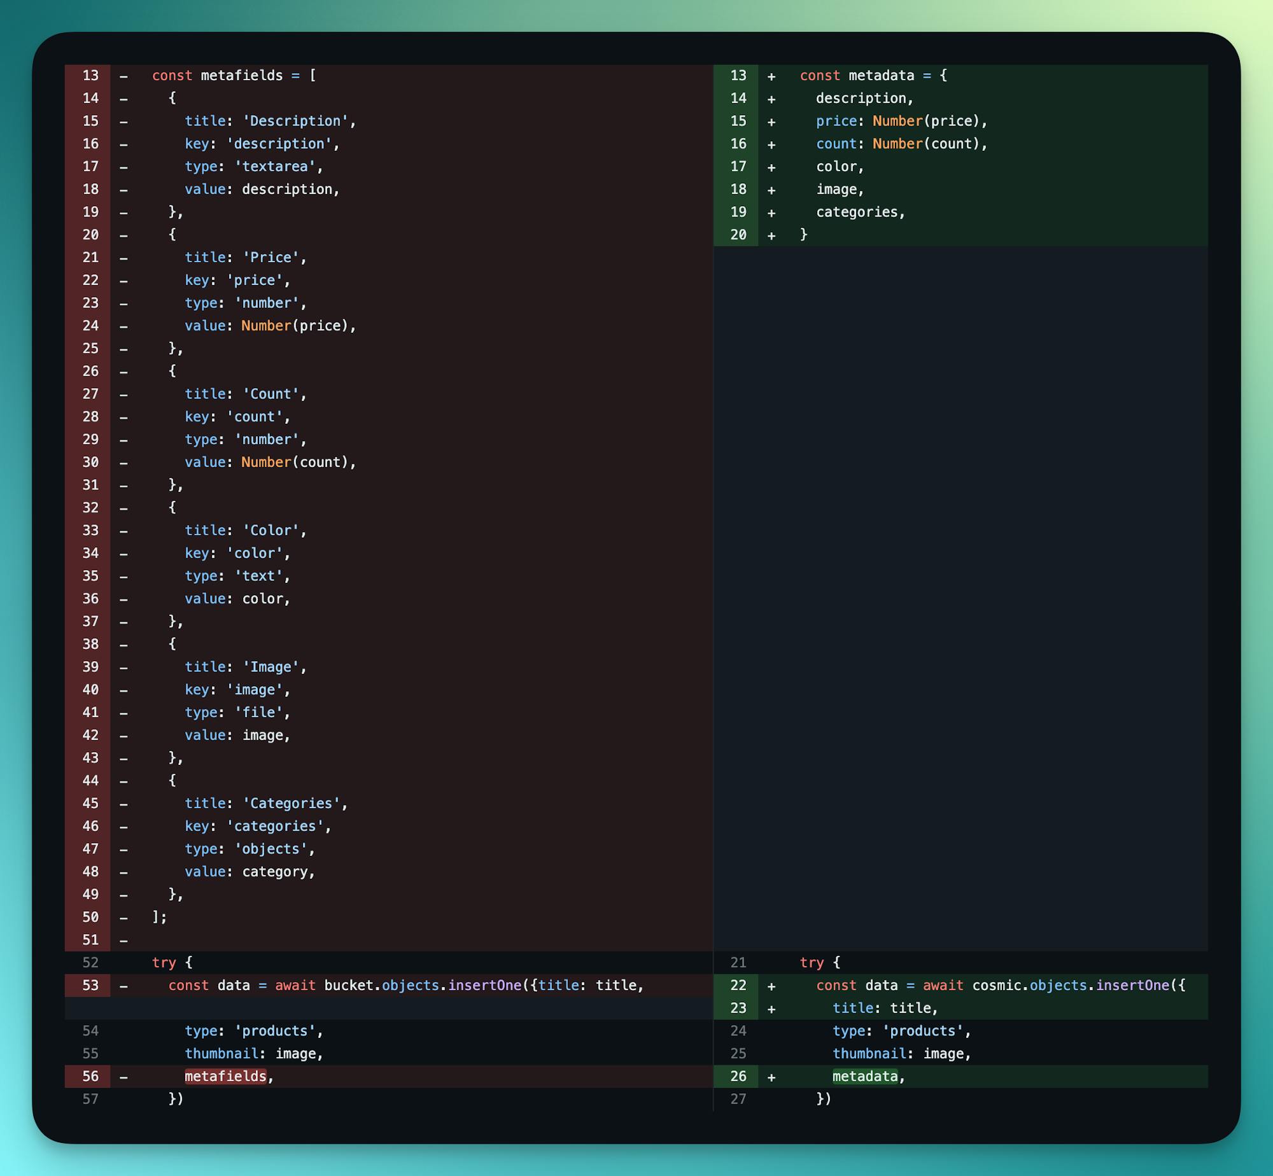Click "type: 'products'," on left line 54
Image resolution: width=1273 pixels, height=1176 pixels.
(254, 1031)
